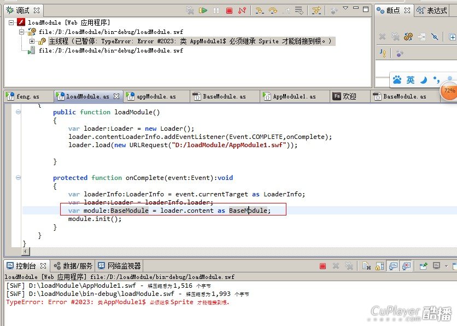Toggle show console on standard output change

pos(393,266)
